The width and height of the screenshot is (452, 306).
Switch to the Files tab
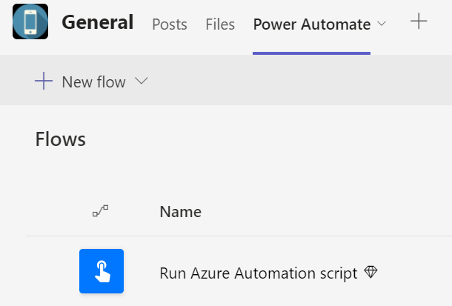(x=220, y=24)
